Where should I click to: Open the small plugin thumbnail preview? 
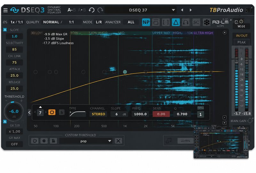coord(221,143)
